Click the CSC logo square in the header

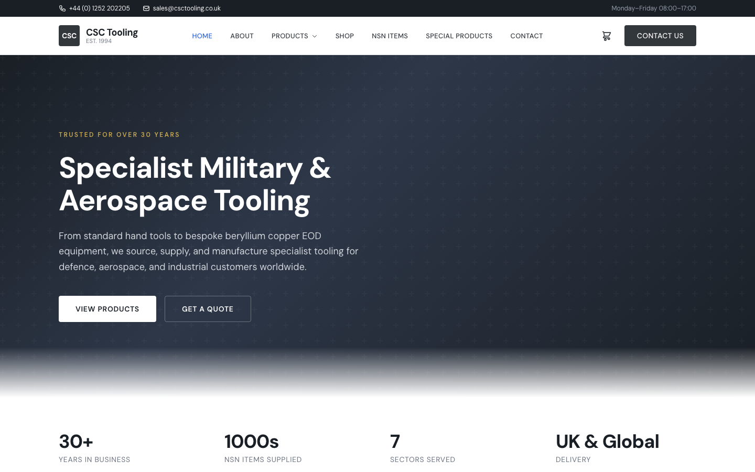(69, 36)
